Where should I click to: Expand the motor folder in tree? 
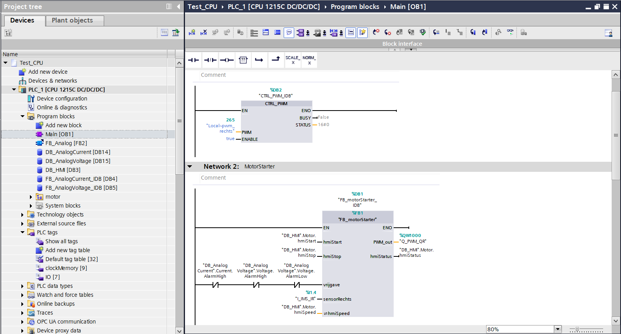(31, 197)
